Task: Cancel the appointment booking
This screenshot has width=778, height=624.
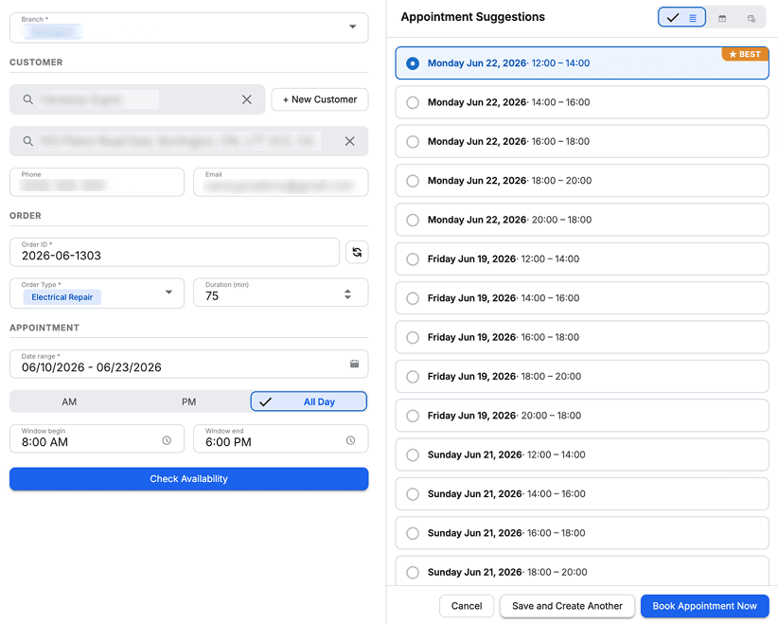Action: pyautogui.click(x=467, y=606)
